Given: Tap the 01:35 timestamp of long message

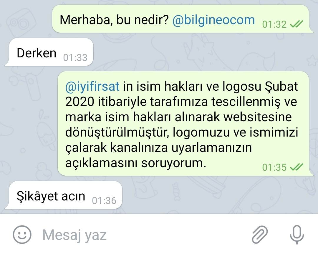Looking at the screenshot, I should [x=274, y=167].
